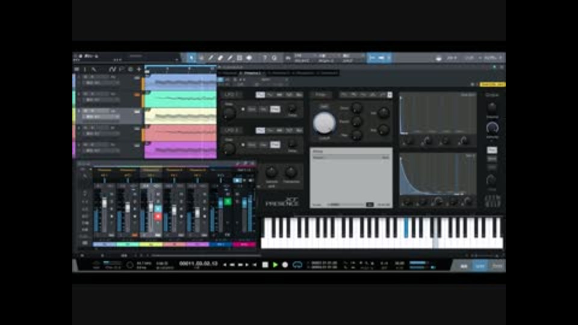Open the Edit view tab at bottom right
Viewport: 578px width, 325px height.
point(464,265)
